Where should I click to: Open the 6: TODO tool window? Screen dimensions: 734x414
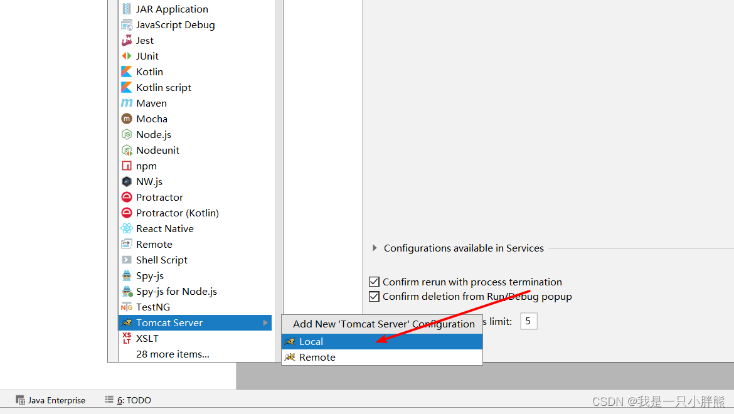(x=128, y=400)
